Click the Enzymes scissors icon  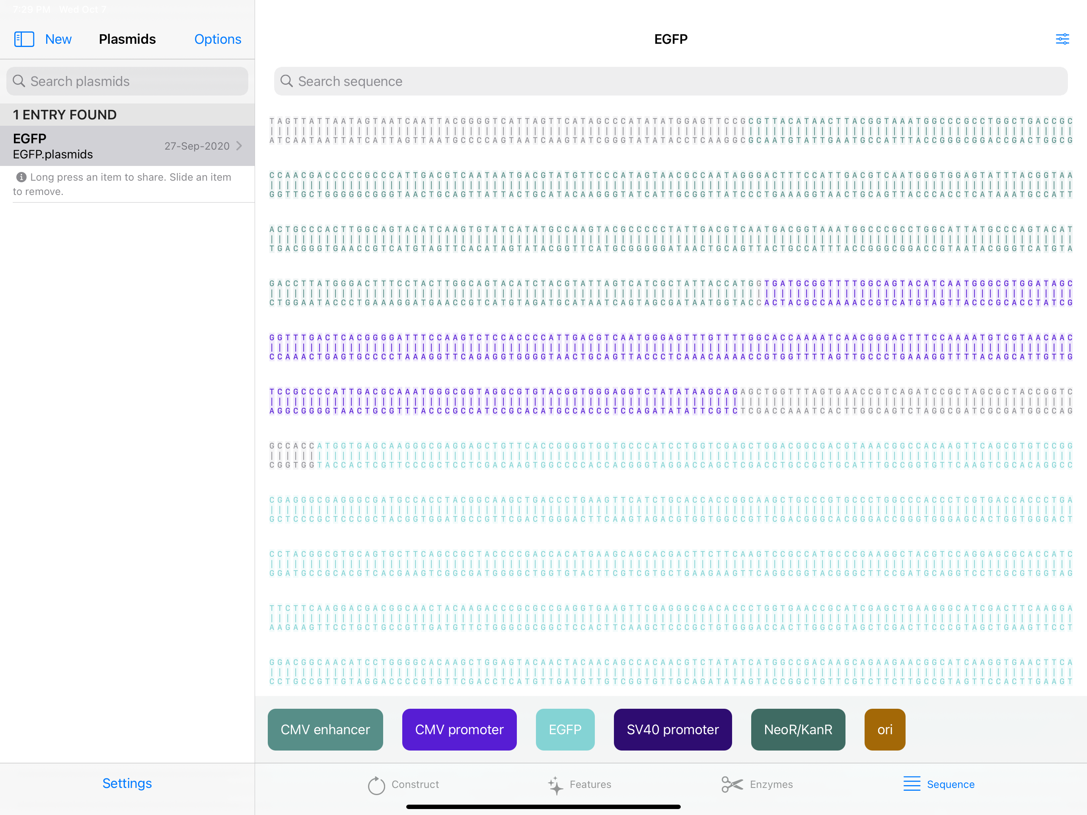tap(732, 784)
